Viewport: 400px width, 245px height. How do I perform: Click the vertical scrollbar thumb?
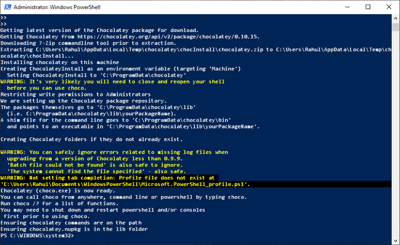(396, 26)
